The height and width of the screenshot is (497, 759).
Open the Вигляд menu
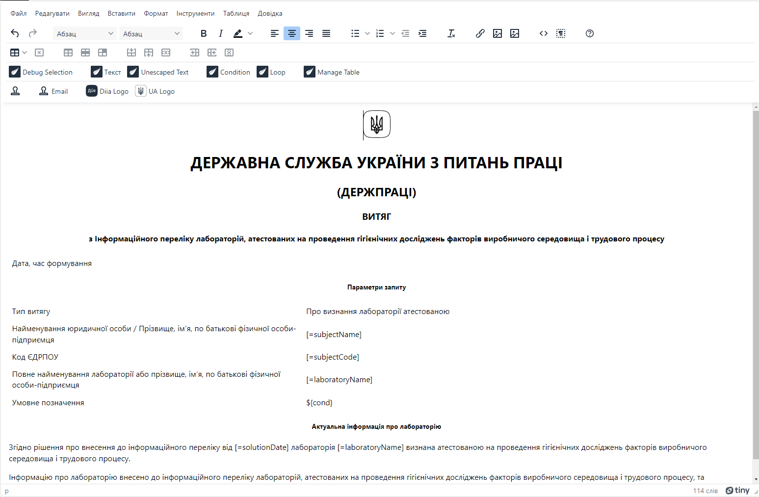(89, 13)
